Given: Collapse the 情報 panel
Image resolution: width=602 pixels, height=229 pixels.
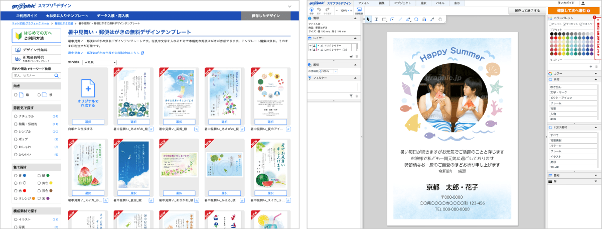Looking at the screenshot, I should pos(355,18).
